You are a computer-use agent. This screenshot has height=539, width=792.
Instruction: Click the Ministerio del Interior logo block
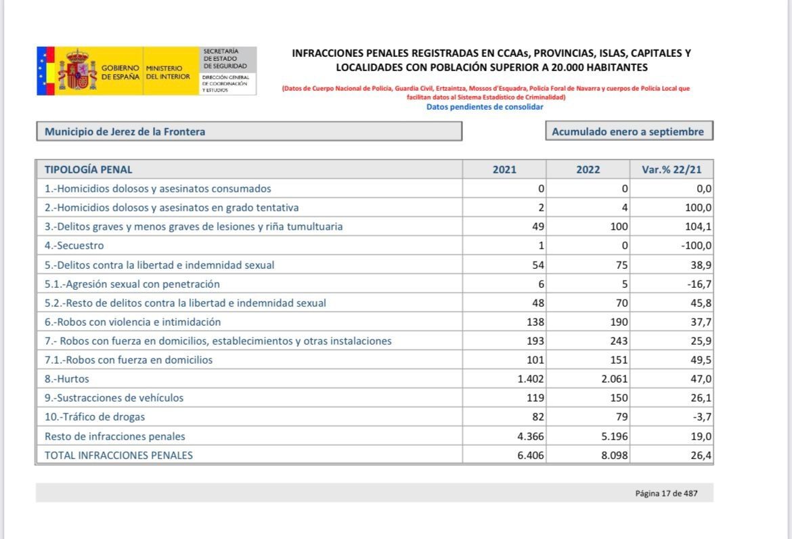(163, 72)
